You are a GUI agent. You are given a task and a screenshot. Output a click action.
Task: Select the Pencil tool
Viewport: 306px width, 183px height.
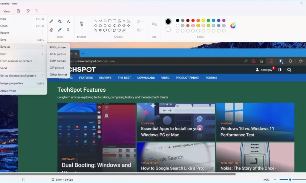(51, 21)
